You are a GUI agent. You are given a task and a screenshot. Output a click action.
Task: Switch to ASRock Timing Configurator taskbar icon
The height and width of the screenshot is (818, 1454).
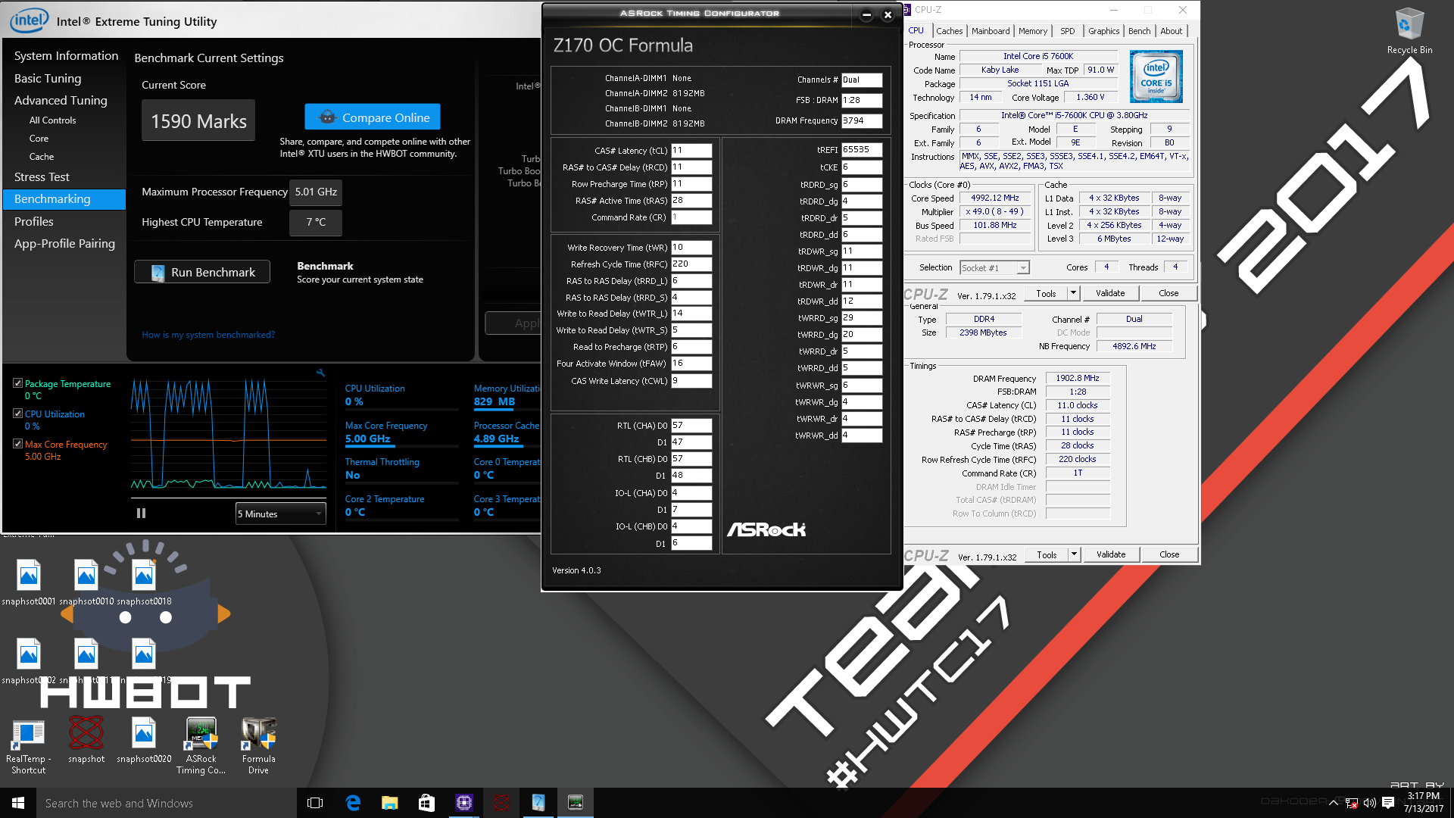576,803
